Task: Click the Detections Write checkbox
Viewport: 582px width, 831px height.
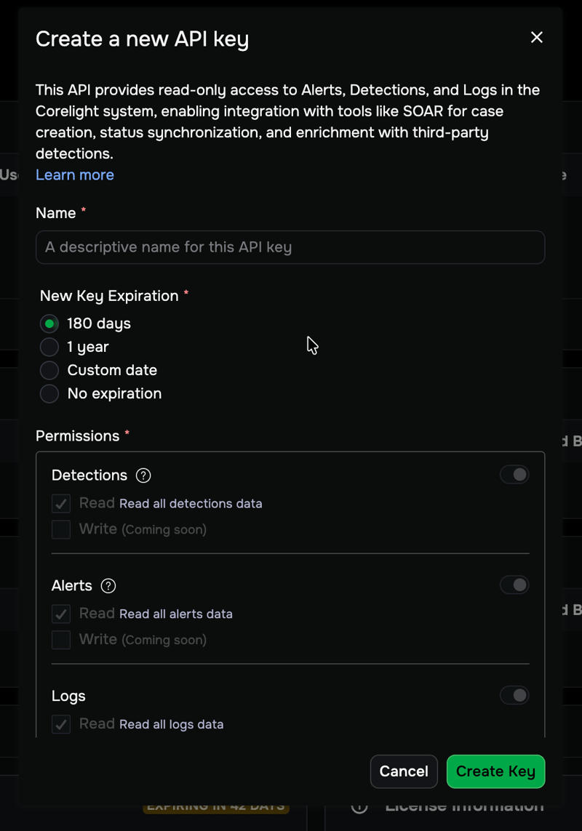Action: point(61,529)
